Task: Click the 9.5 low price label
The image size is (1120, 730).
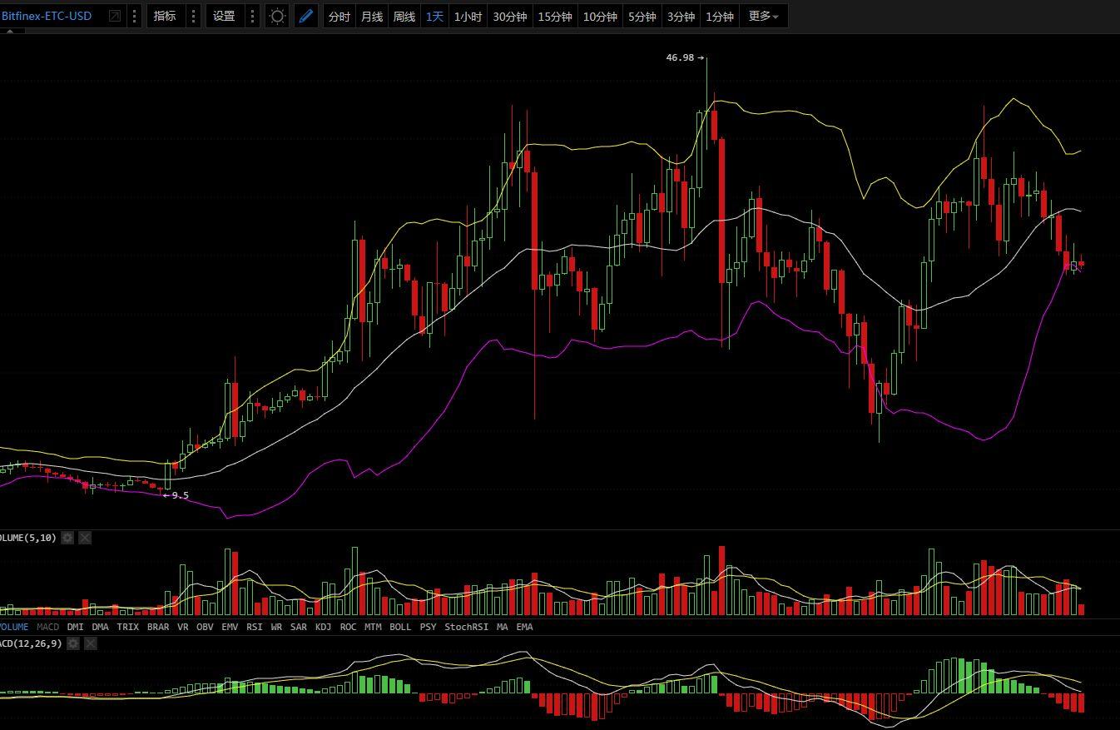Action: click(x=181, y=495)
